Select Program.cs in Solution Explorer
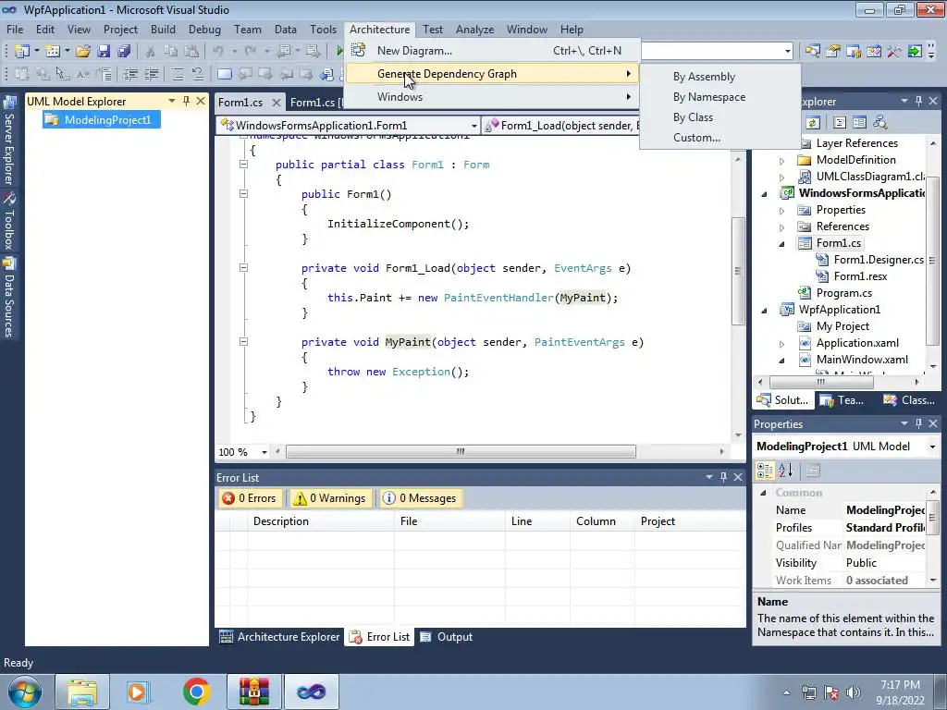Image resolution: width=947 pixels, height=710 pixels. (843, 293)
